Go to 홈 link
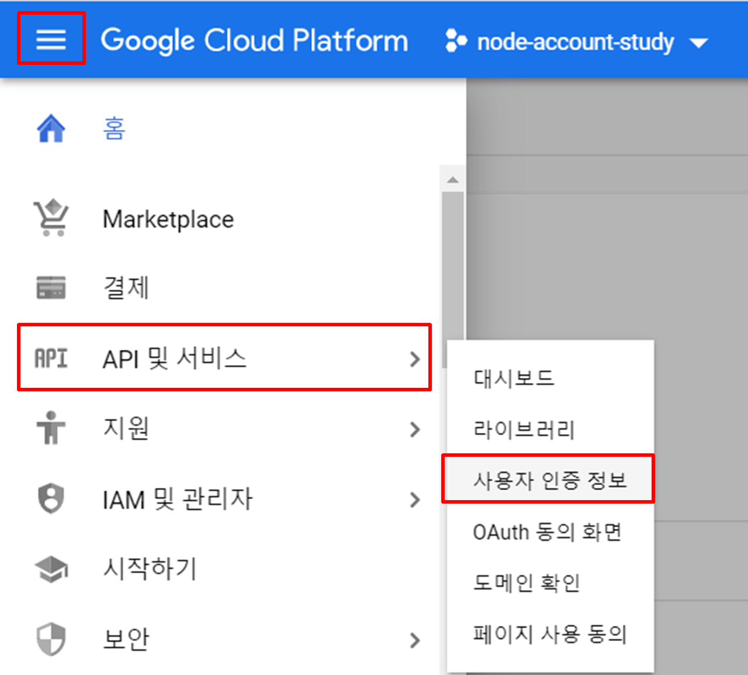Image resolution: width=748 pixels, height=675 pixels. click(x=114, y=128)
